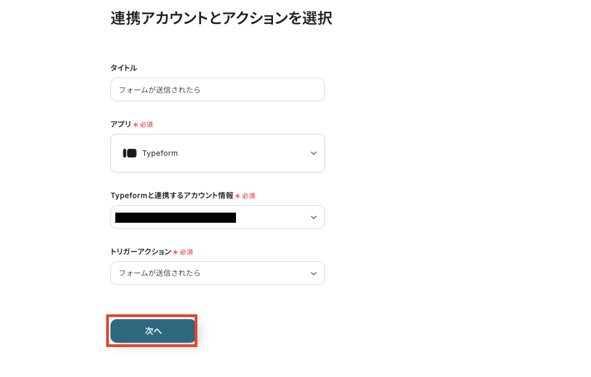Click the red asterisk beside アプリ
The height and width of the screenshot is (377, 591).
[136, 125]
